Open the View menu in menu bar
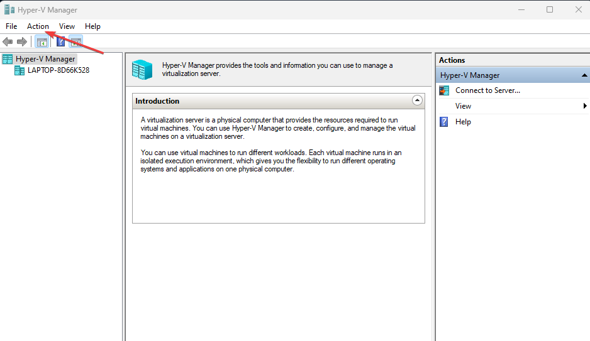Image resolution: width=590 pixels, height=341 pixels. click(67, 26)
